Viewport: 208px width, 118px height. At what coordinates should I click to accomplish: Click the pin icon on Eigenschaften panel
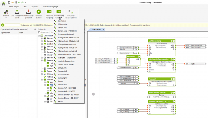point(35,29)
